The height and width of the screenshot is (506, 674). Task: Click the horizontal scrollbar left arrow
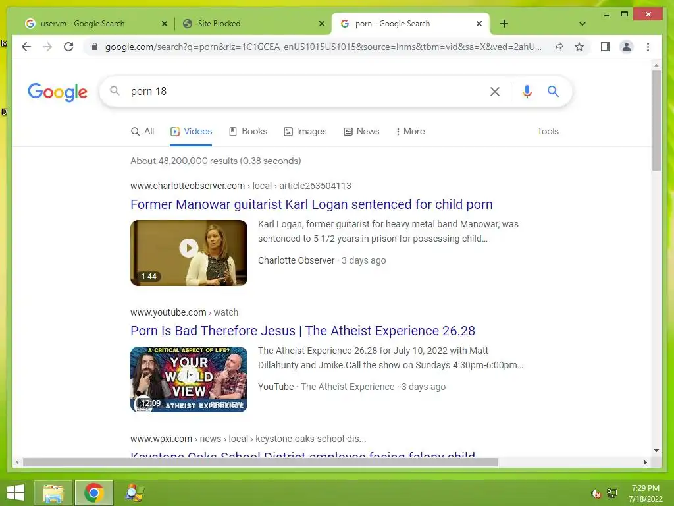click(x=17, y=462)
